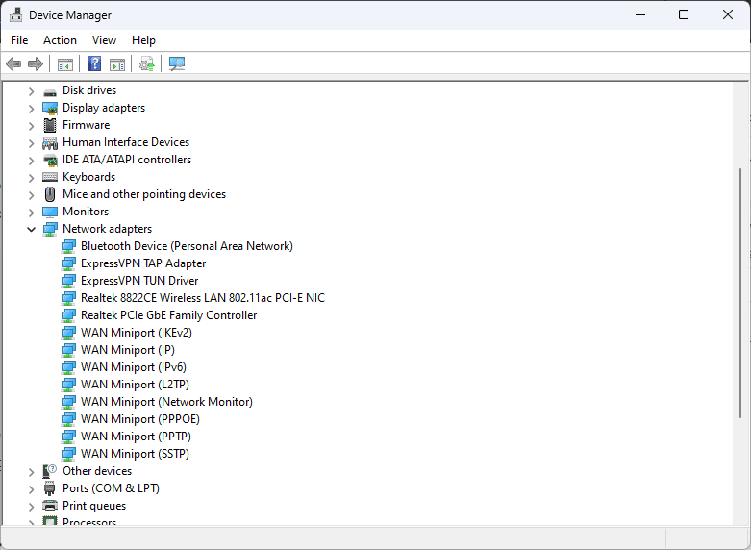Close the Device Manager window
Screen dimensions: 751x550
[x=728, y=14]
